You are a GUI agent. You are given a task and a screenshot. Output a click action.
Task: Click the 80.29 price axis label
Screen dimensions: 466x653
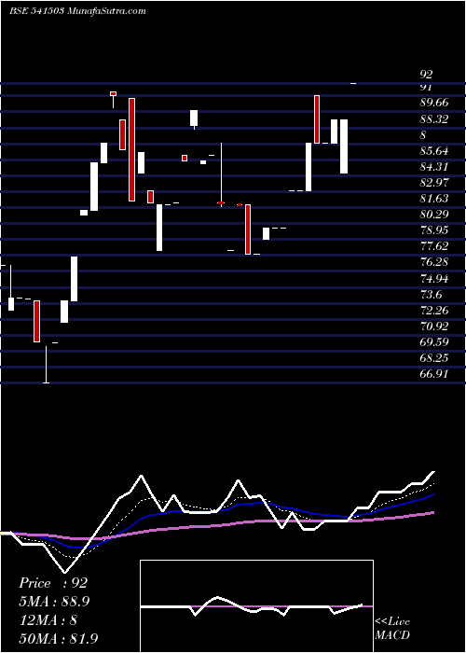point(434,215)
